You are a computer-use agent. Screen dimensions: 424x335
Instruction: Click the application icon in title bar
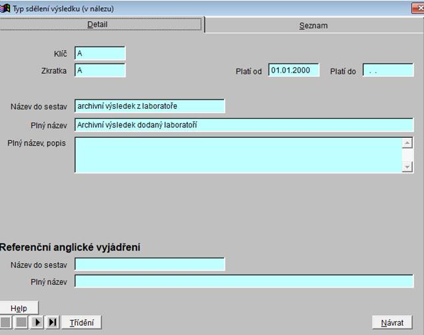(5, 8)
